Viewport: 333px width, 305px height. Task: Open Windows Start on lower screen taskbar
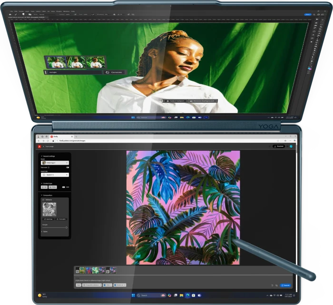(133, 295)
